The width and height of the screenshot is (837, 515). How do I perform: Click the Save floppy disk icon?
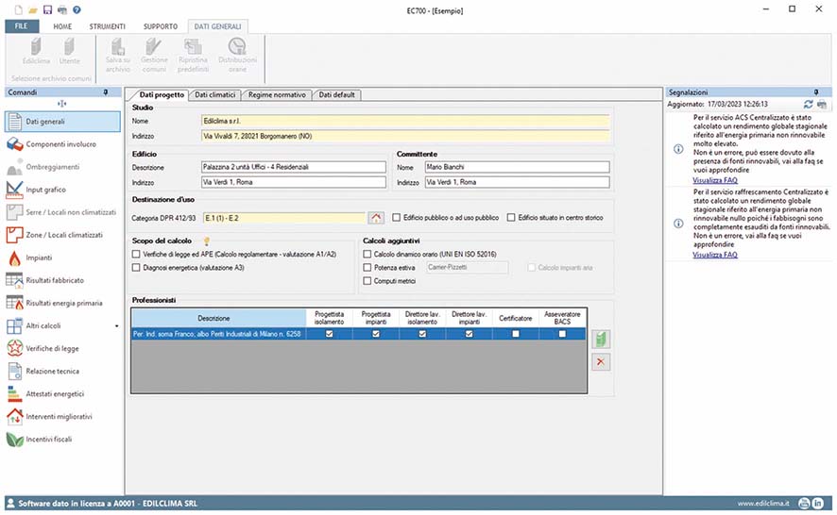pos(47,9)
